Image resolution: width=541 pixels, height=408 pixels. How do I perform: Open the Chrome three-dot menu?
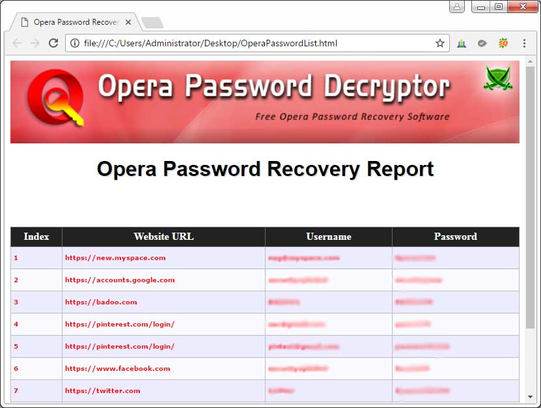point(524,44)
